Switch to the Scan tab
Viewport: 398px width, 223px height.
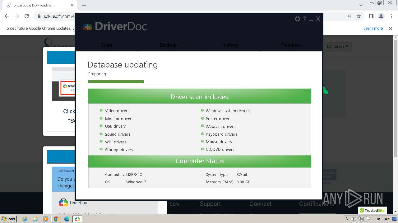tap(106, 45)
